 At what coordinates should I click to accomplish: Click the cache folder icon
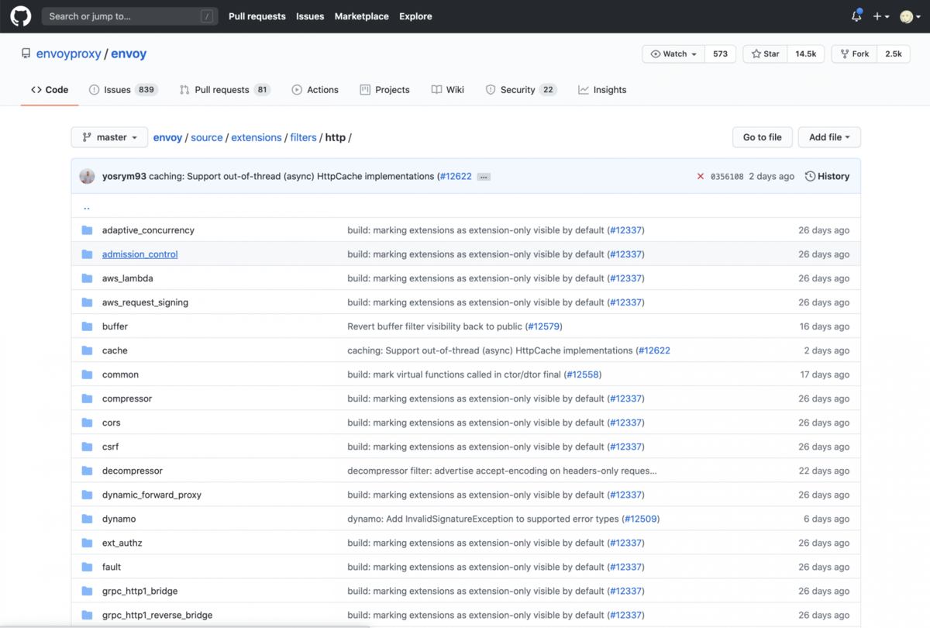pyautogui.click(x=87, y=350)
